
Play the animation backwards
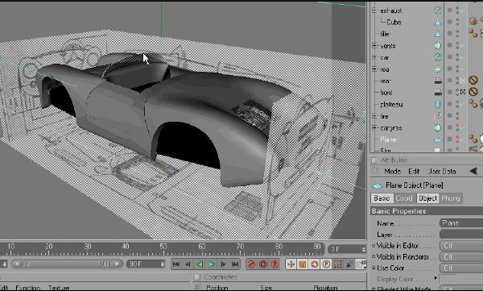coord(200,264)
